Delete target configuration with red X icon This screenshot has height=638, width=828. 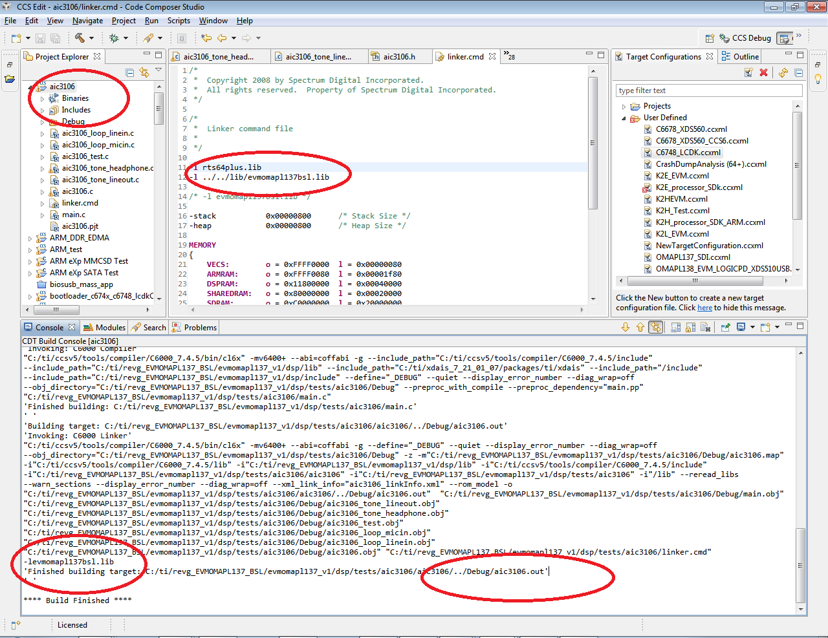point(764,72)
